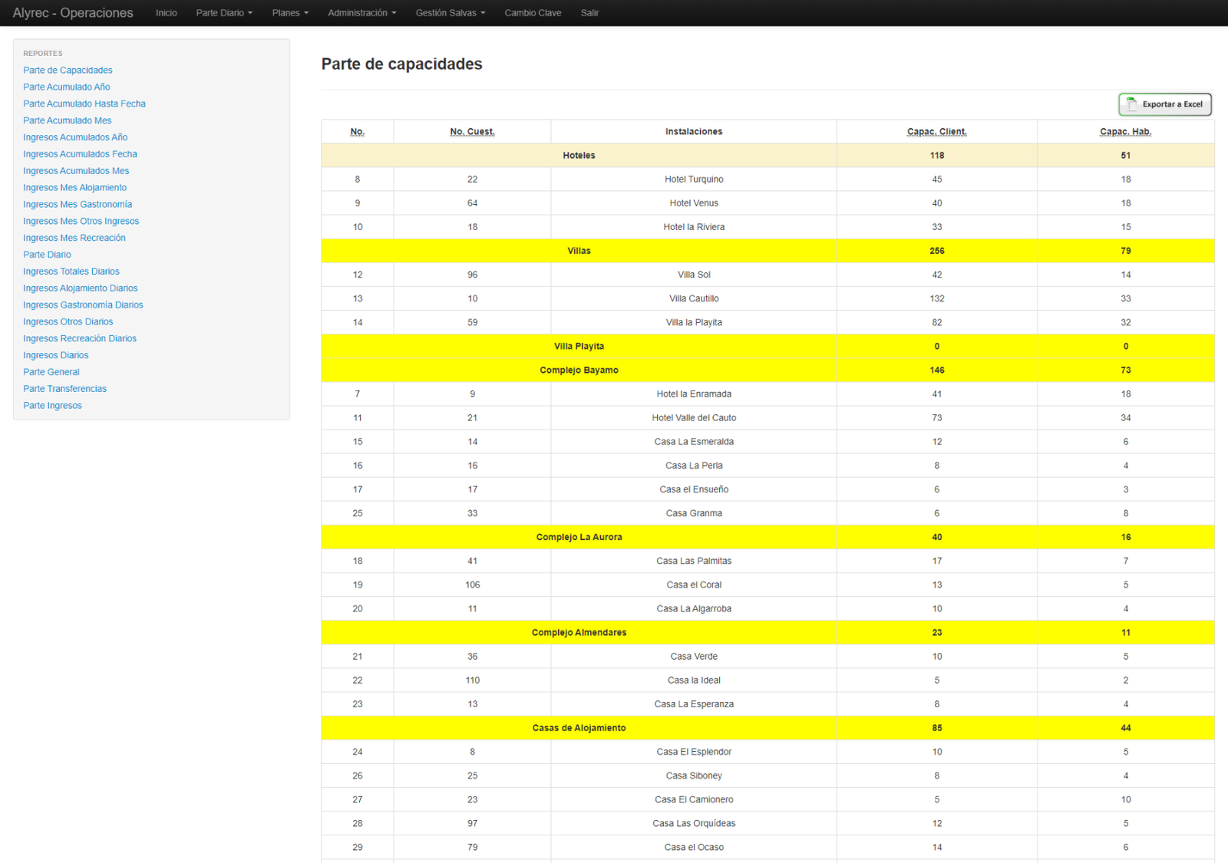Select the Hoteles group row label

579,156
